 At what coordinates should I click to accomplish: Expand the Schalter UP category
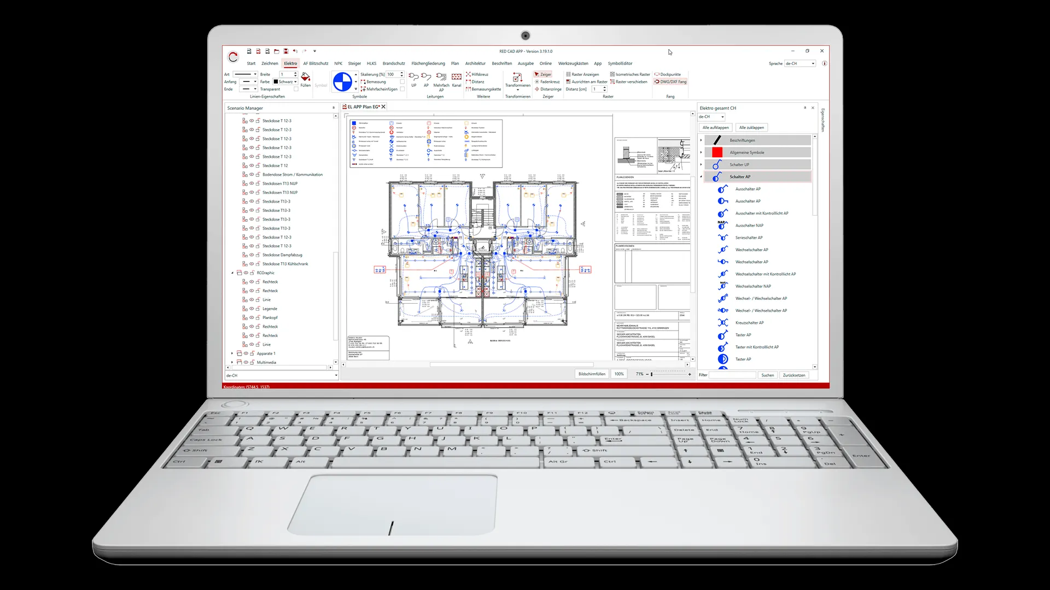pos(702,164)
